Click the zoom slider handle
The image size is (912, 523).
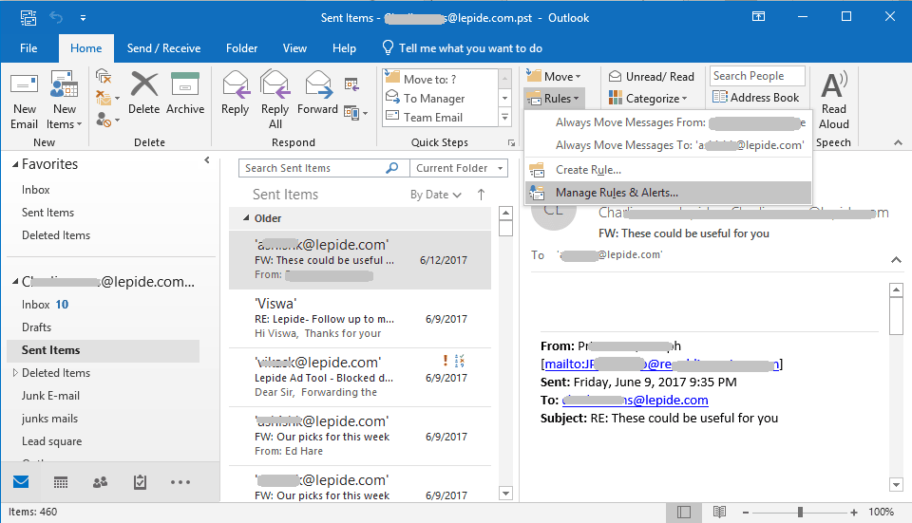[x=800, y=512]
